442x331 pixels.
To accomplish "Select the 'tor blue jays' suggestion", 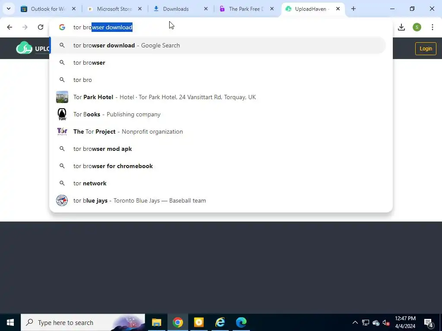I will coord(218,200).
